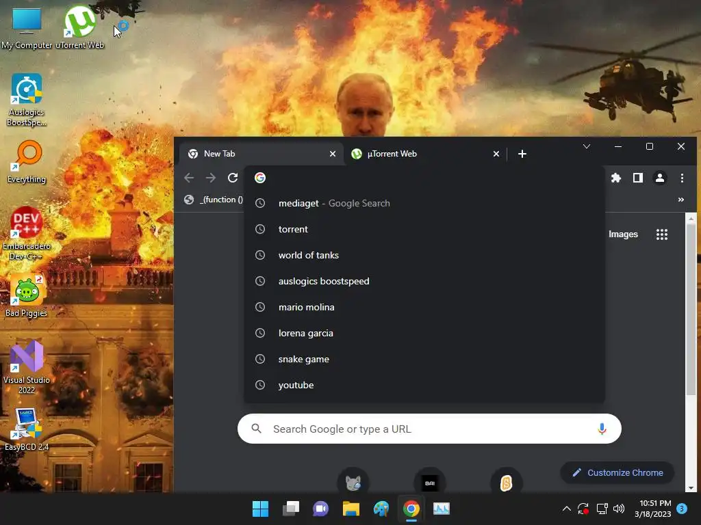Viewport: 701px width, 525px height.
Task: Open Embarcadero Dev-C++ desktop shortcut
Action: [27, 234]
